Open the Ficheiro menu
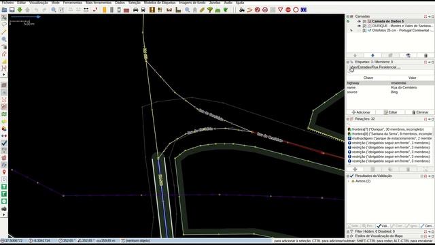 (7, 3)
